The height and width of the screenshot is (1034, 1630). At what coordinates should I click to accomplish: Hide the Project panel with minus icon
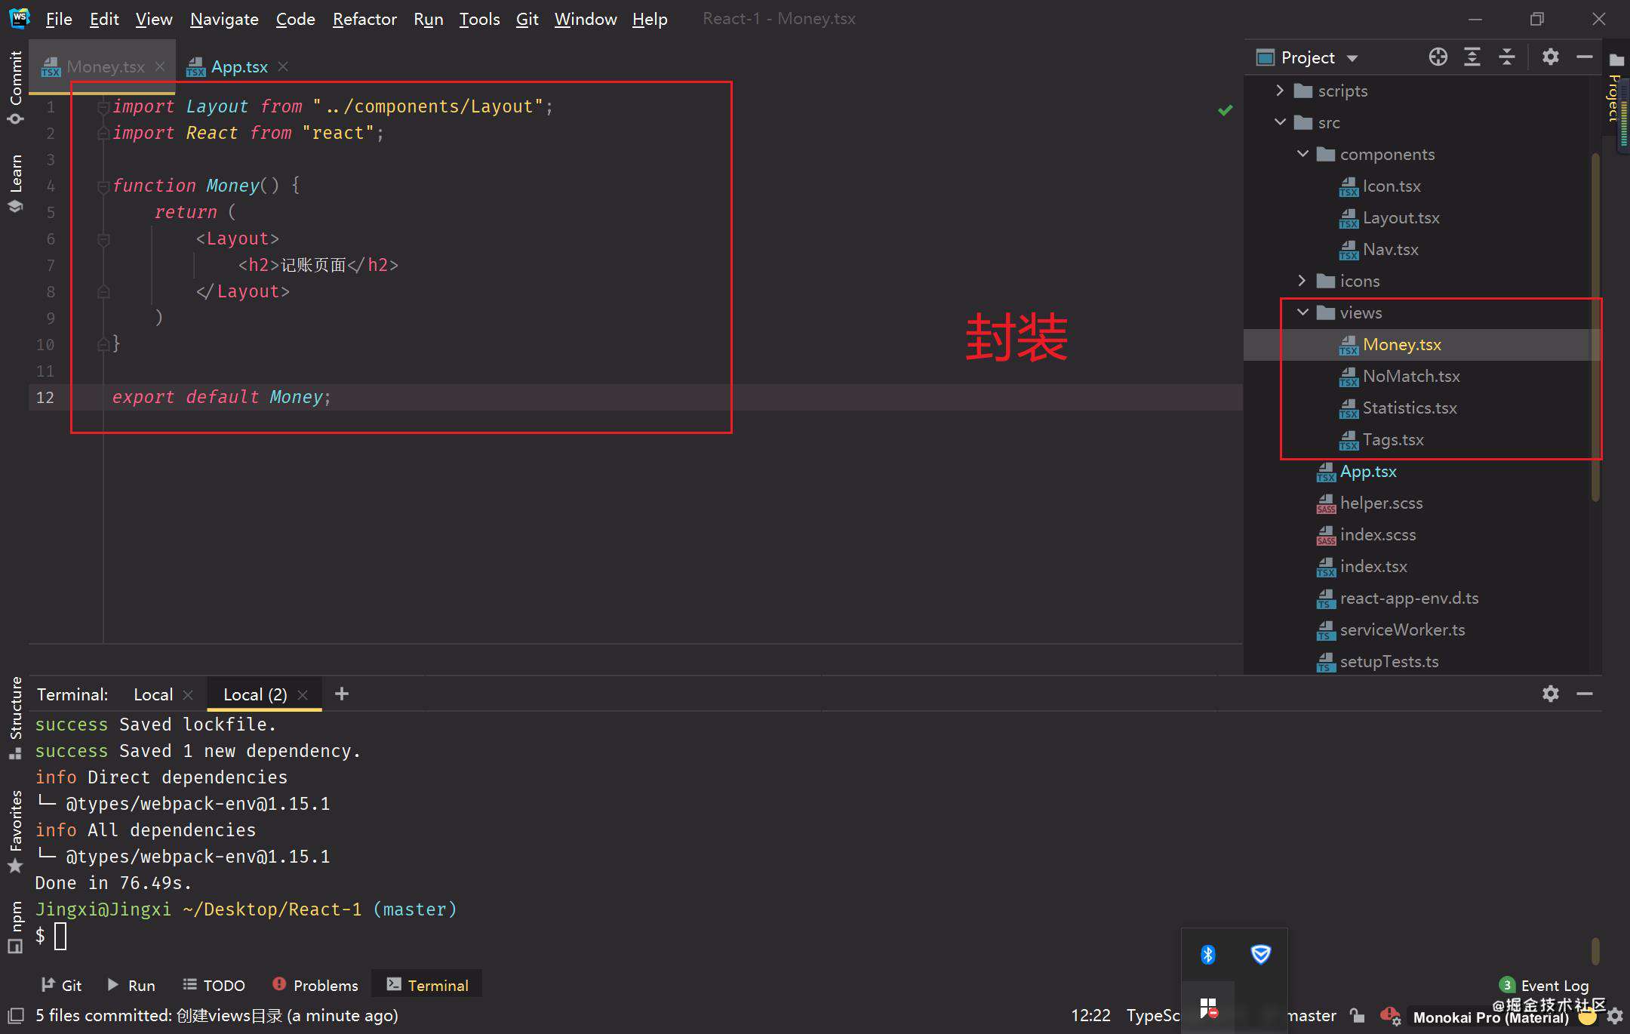[1584, 57]
